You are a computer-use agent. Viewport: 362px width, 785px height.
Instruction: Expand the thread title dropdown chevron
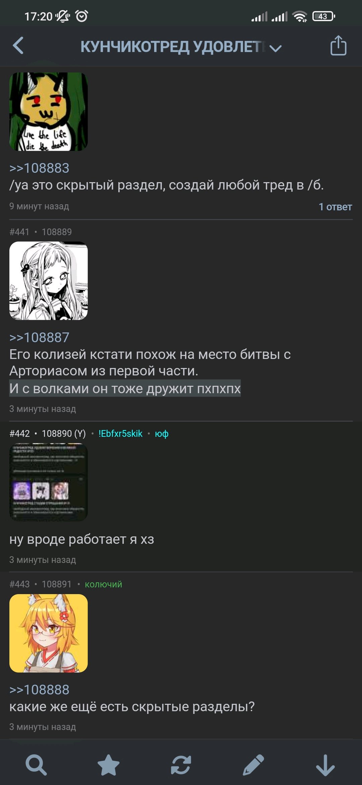pos(276,49)
